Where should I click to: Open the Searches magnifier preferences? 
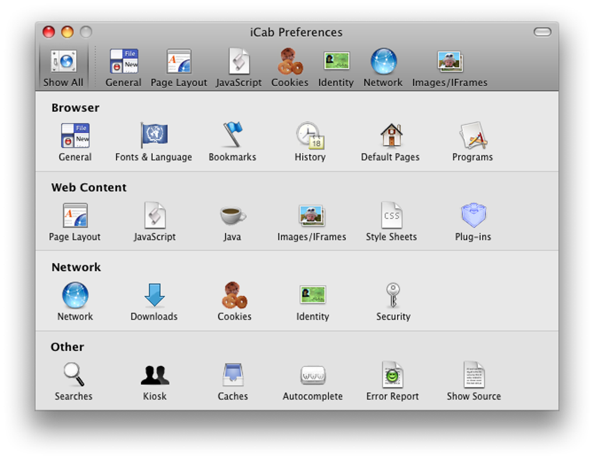73,382
